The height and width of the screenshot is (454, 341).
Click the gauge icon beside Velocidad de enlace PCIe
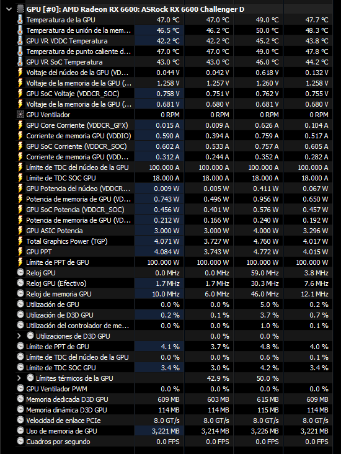click(20, 420)
